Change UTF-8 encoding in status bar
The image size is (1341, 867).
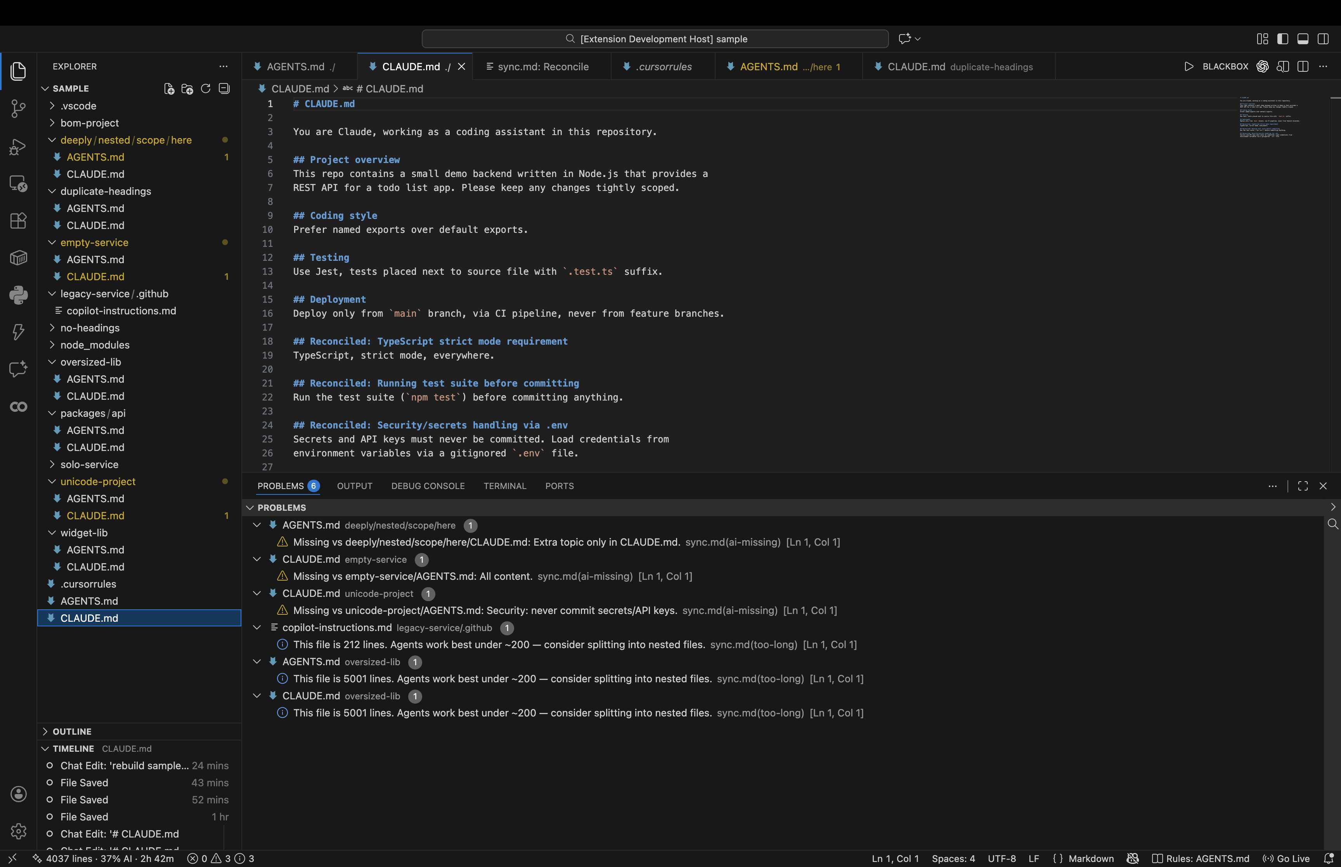click(1001, 858)
